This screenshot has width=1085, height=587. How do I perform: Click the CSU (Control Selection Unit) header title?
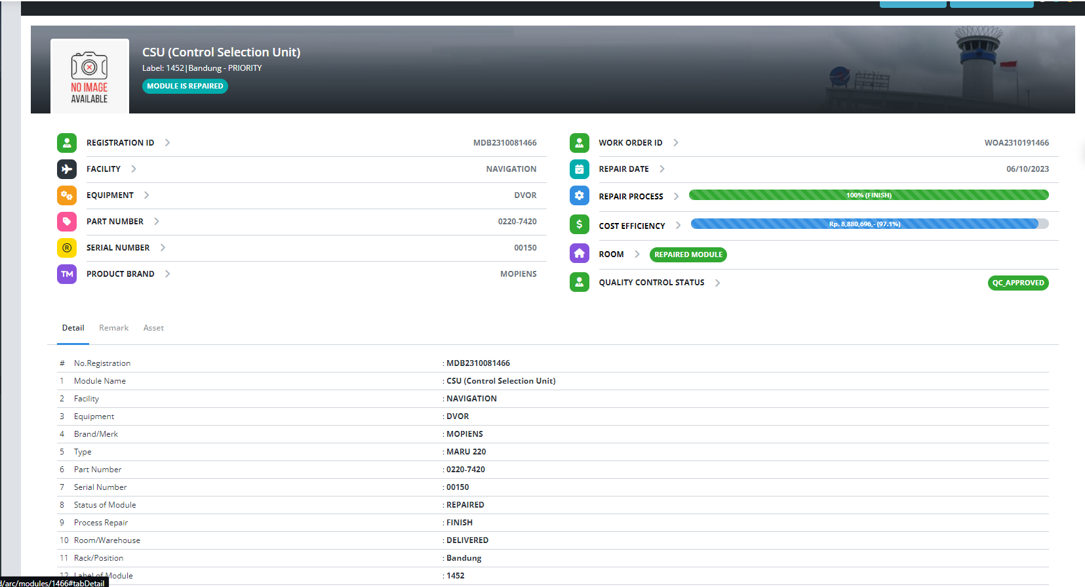(x=222, y=52)
